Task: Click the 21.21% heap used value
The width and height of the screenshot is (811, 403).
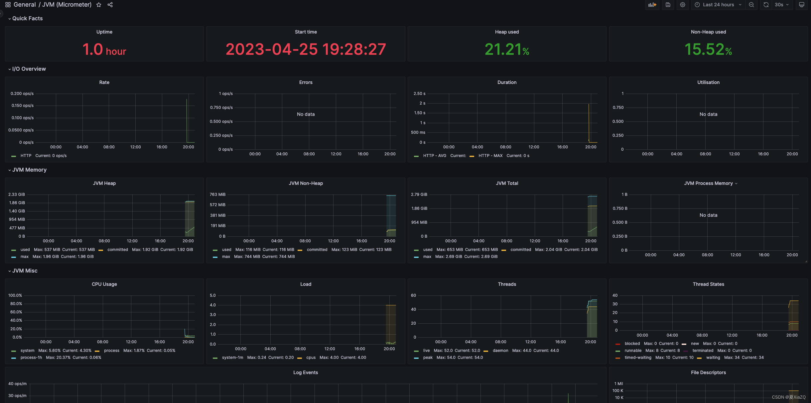Action: (507, 49)
